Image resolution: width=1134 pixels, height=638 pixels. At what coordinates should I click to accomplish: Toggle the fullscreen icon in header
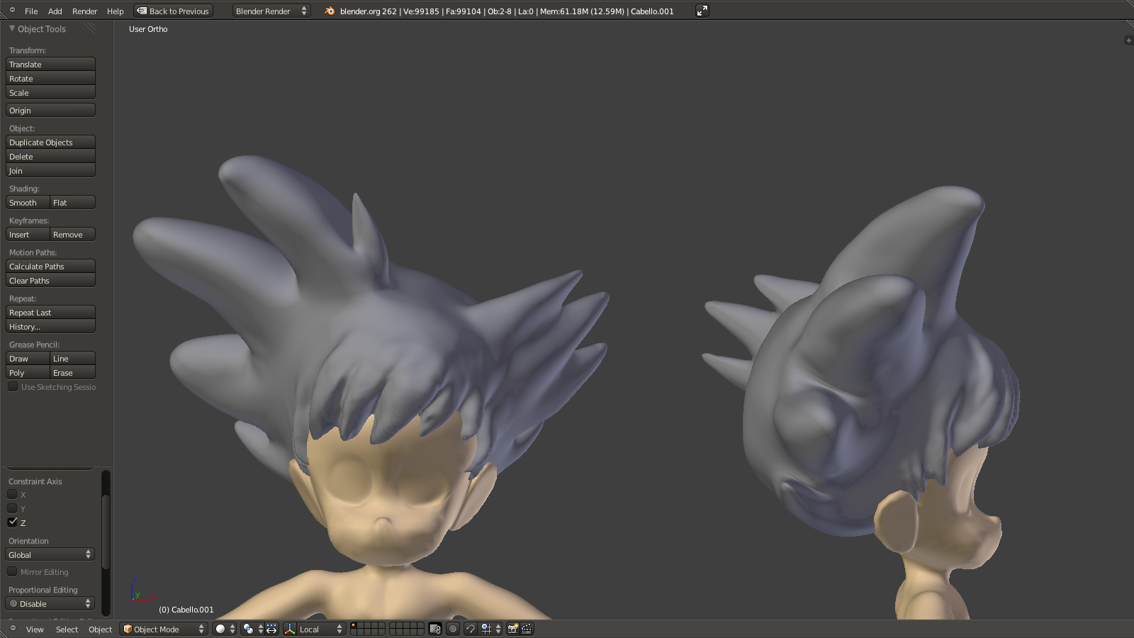click(702, 11)
